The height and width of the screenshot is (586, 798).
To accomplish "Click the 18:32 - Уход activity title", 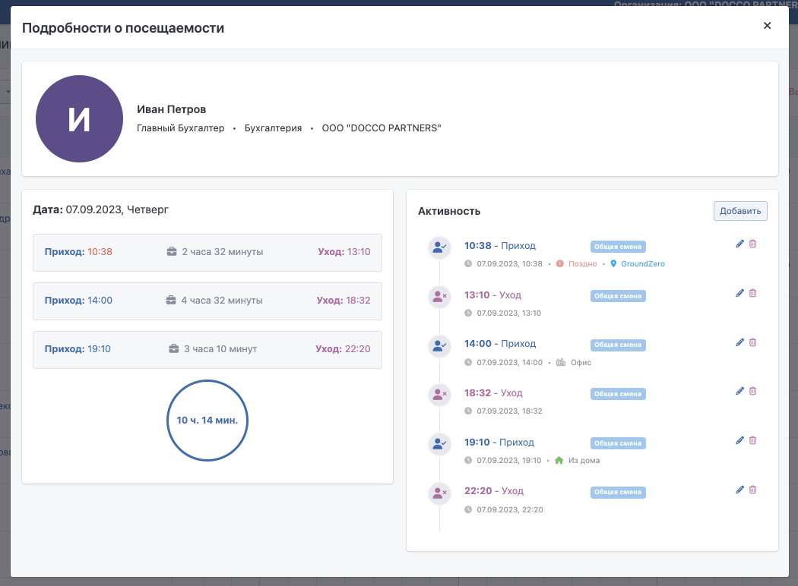I will (493, 393).
